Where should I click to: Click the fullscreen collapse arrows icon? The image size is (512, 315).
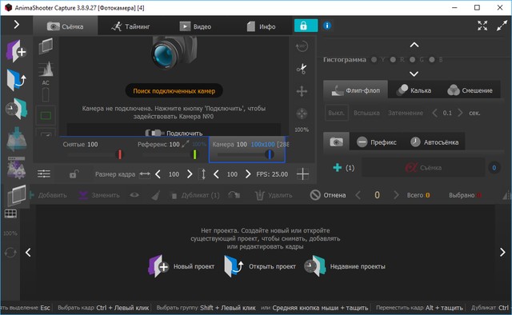(482, 26)
